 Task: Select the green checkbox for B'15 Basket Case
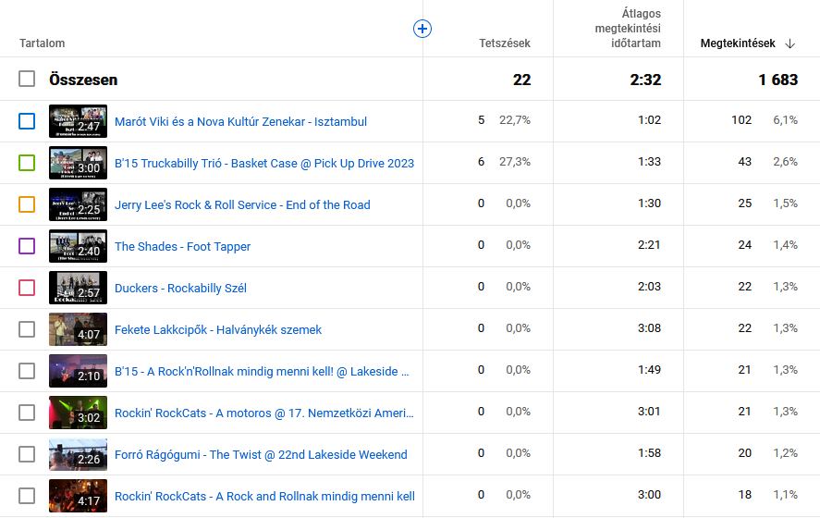tap(27, 163)
